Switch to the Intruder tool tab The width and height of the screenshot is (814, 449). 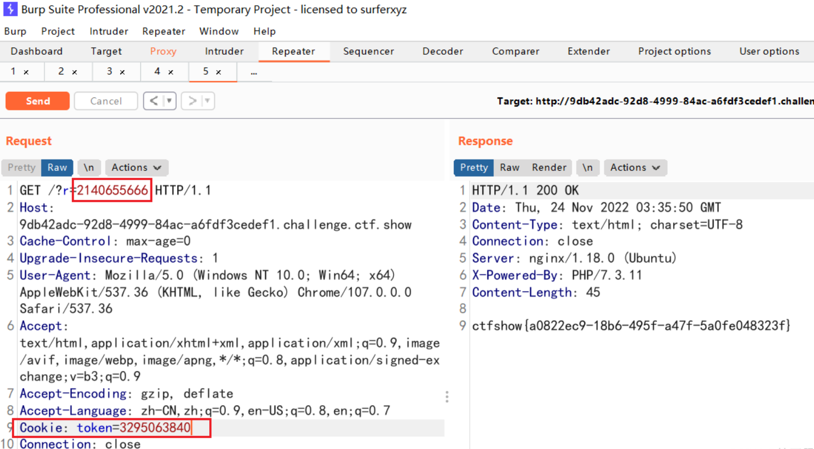point(224,51)
